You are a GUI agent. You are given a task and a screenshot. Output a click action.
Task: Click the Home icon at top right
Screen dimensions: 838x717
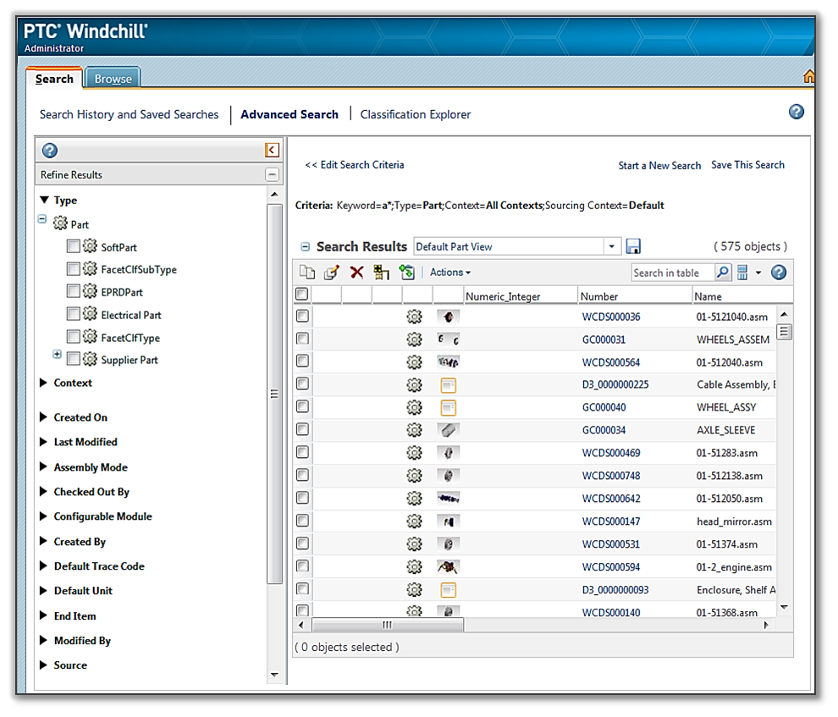pos(808,76)
